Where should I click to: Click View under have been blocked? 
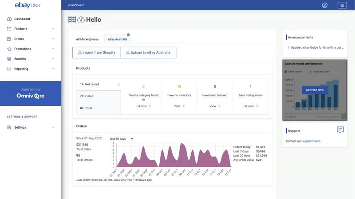tap(215, 106)
